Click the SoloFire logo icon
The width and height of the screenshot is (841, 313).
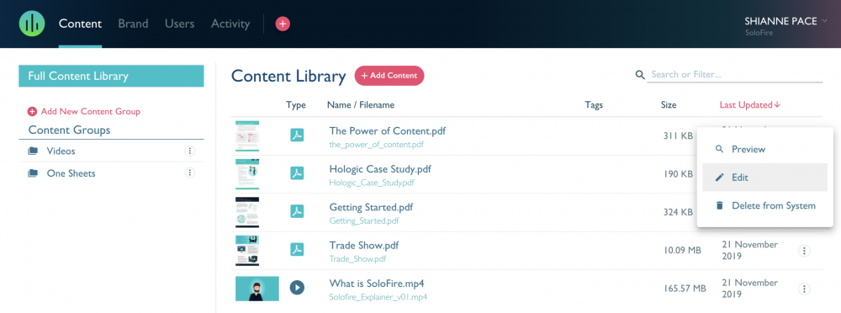[32, 24]
